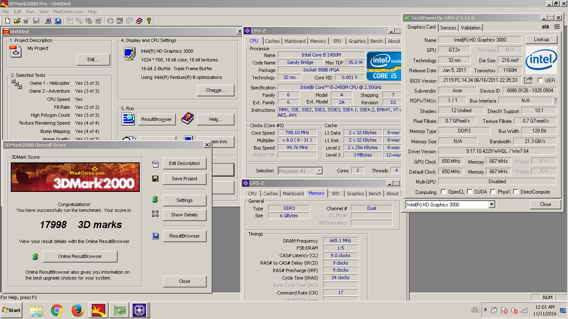Open the GPU selection dropdown in GPU-Z
The width and height of the screenshot is (568, 319).
[492, 204]
